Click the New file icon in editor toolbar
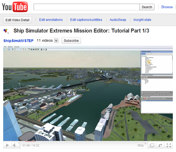The image size is (176, 152). point(5,49)
